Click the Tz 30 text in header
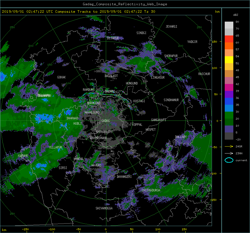This screenshot has width=250, height=233. coord(149,12)
